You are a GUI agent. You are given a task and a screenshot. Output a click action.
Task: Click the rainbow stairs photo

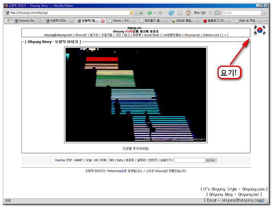click(136, 95)
